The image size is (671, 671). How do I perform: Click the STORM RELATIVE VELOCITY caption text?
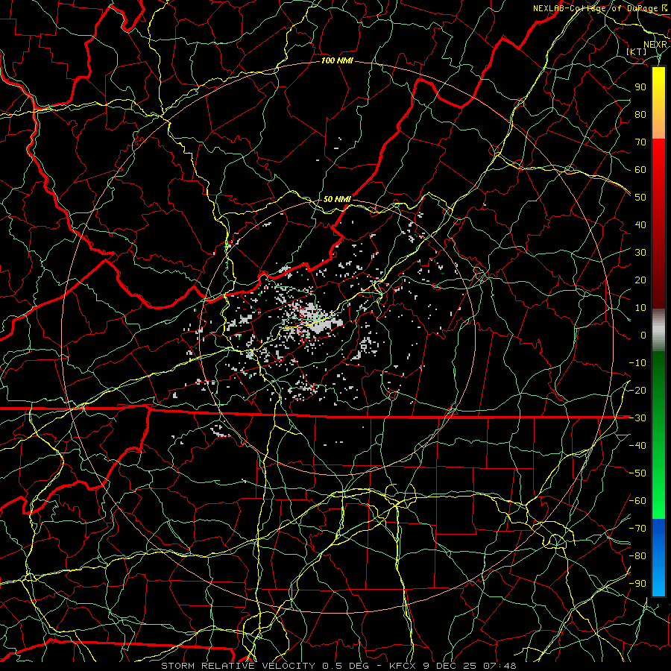point(238,666)
